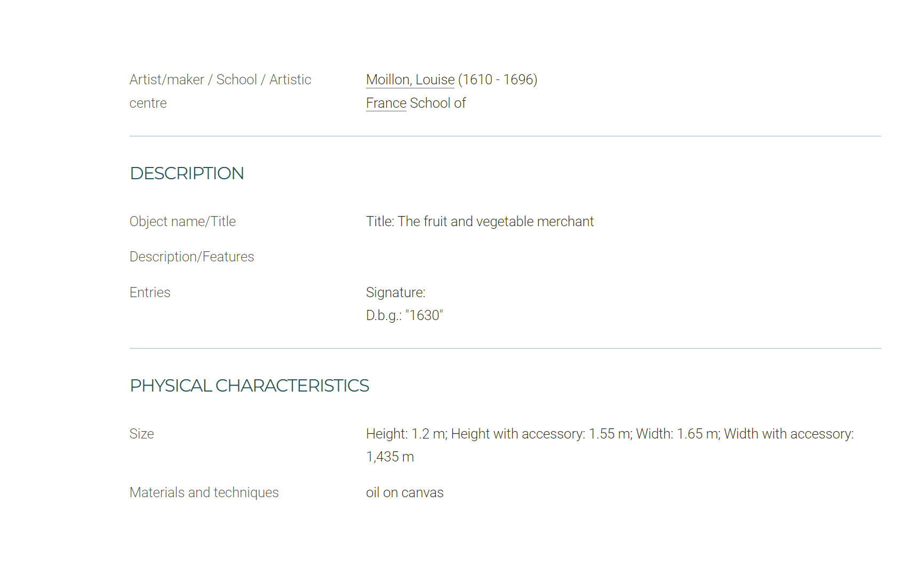Viewport: 917px width, 582px height.
Task: Click the Materials and techniques label
Action: coord(204,492)
